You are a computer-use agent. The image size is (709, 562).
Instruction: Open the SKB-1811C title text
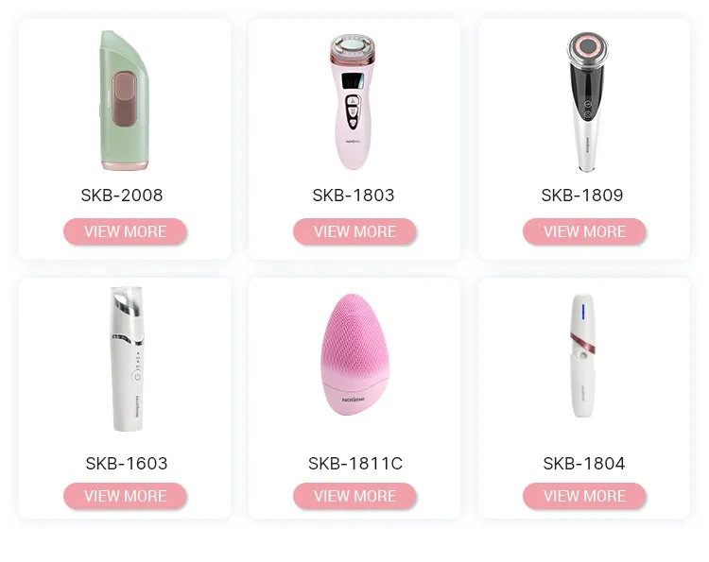[355, 463]
